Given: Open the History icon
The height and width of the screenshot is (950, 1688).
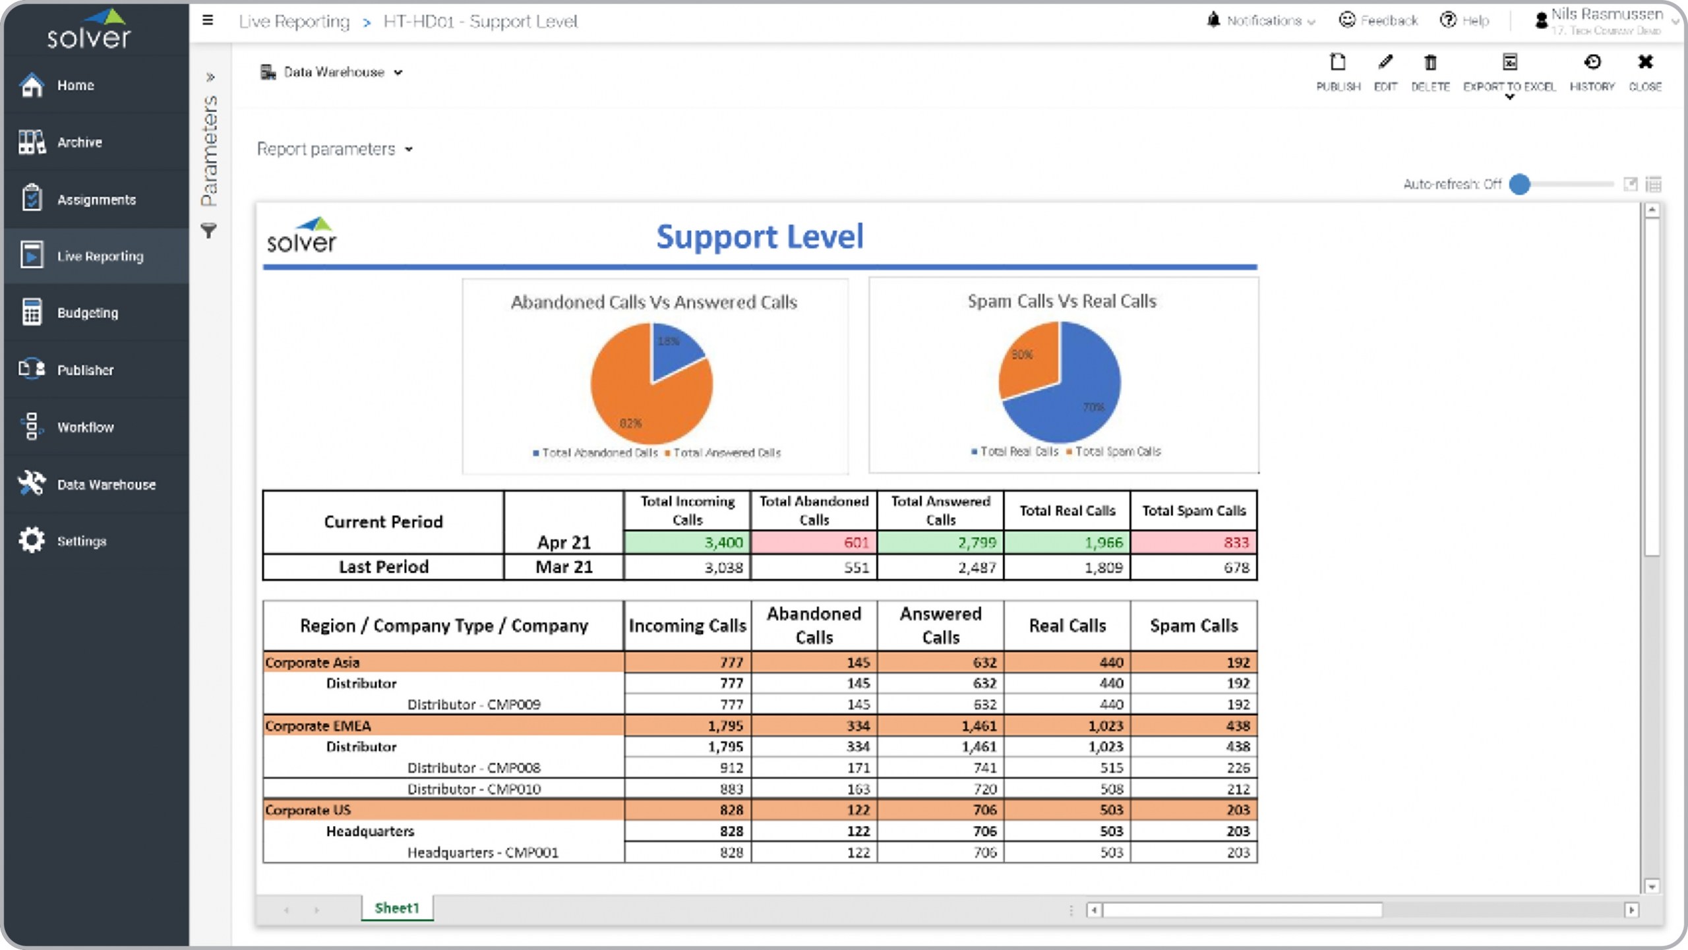Looking at the screenshot, I should 1592,63.
